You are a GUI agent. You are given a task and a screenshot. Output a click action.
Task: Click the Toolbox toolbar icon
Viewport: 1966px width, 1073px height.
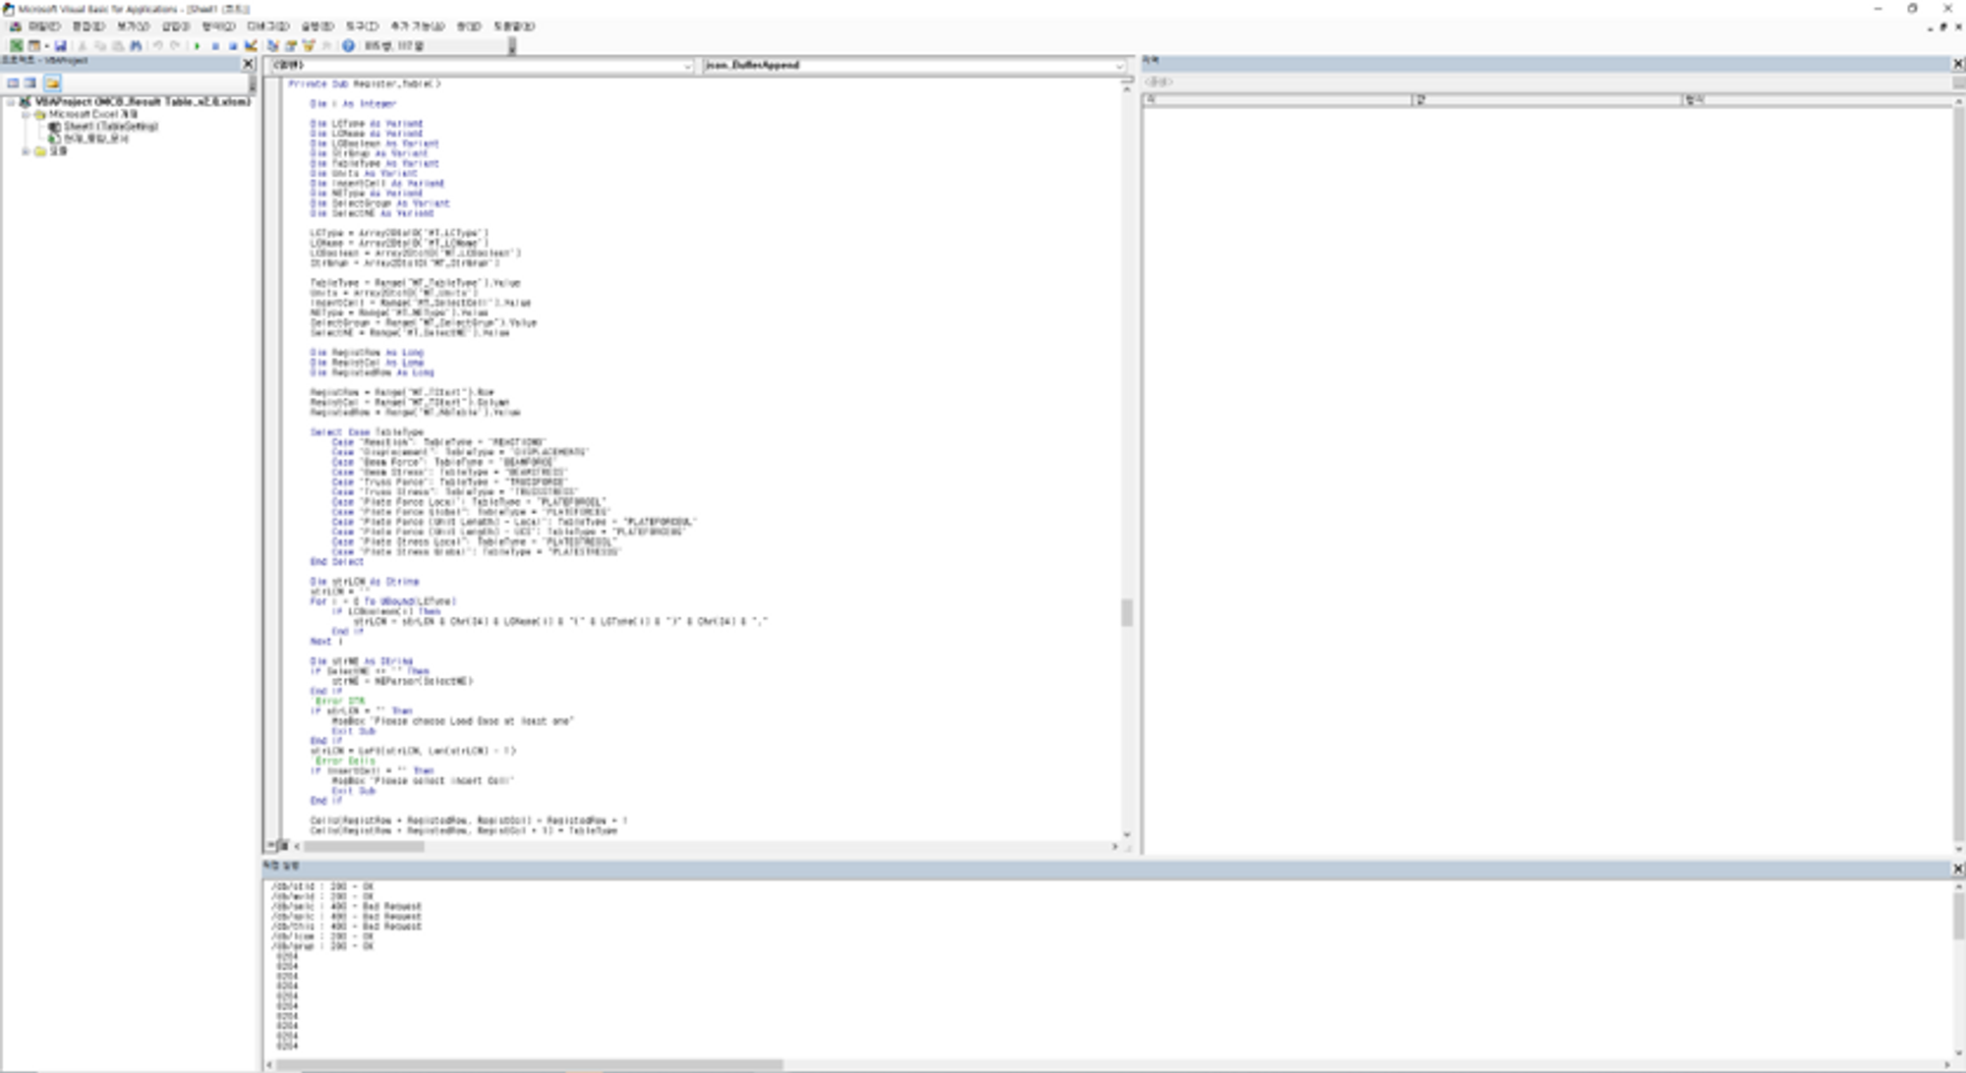[326, 45]
